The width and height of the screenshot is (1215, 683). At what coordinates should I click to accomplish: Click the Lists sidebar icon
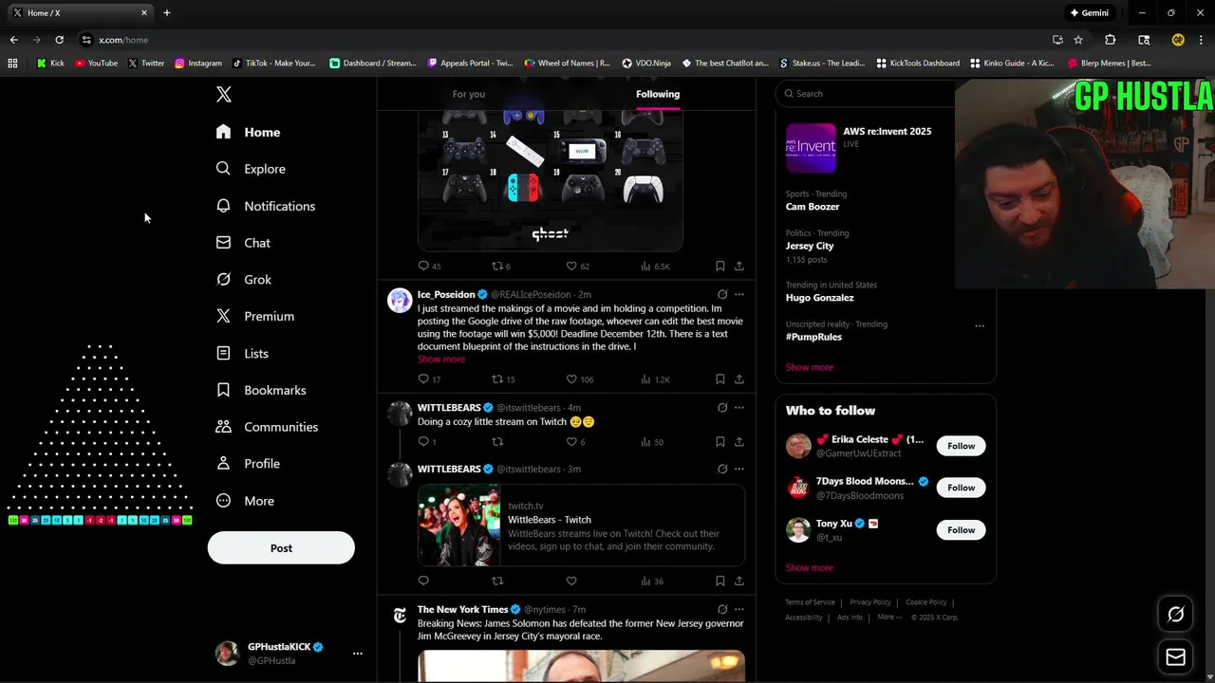tap(223, 353)
